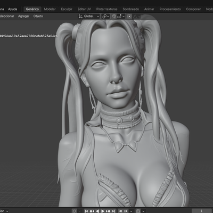Switch to the Sombreado workspace tab
The height and width of the screenshot is (213, 213).
pyautogui.click(x=131, y=9)
